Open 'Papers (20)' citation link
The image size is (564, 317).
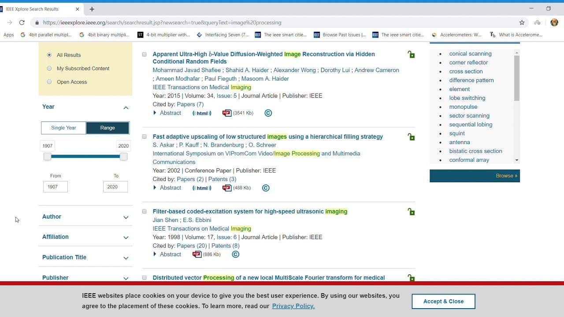point(192,246)
